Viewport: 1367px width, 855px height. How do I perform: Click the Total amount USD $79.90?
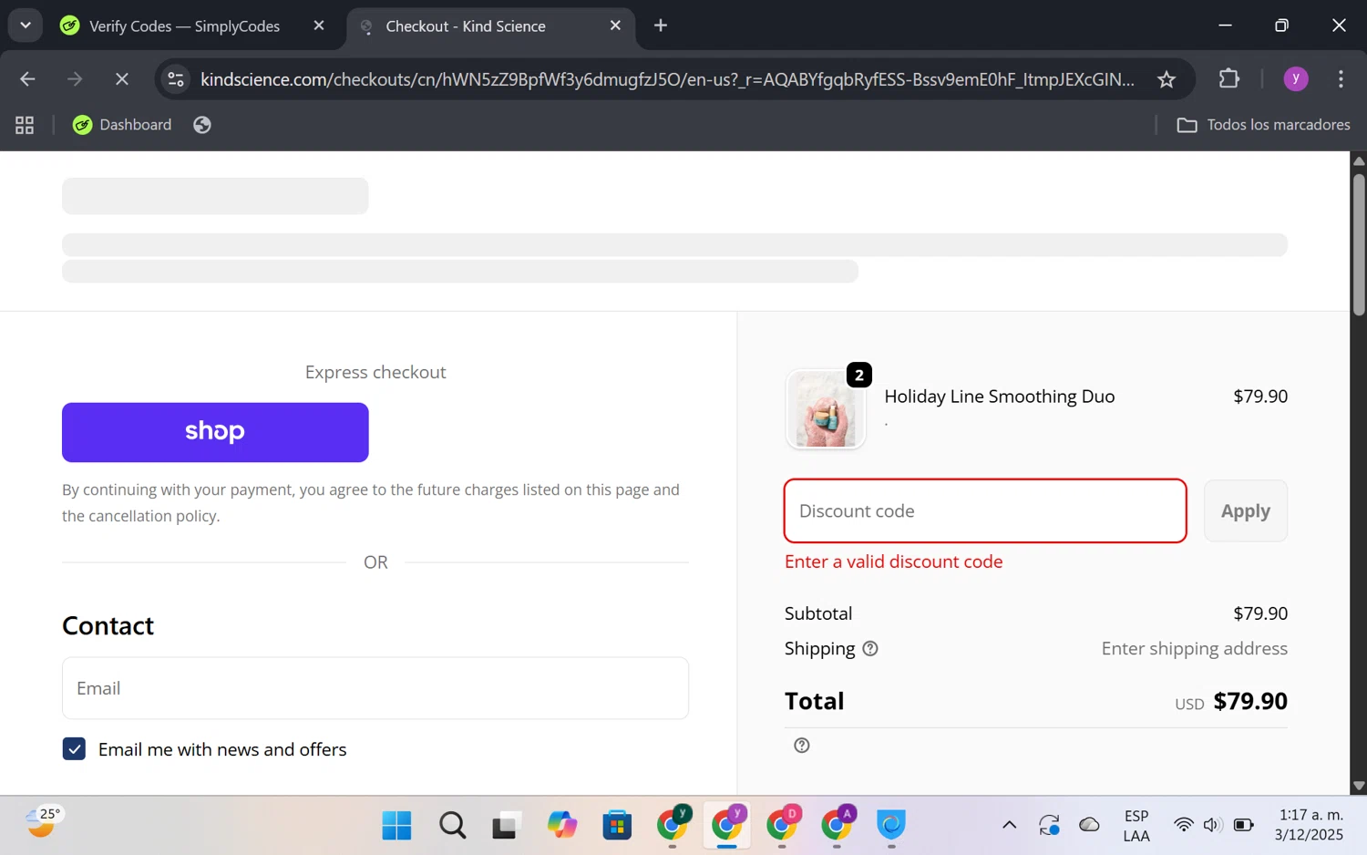1231,701
